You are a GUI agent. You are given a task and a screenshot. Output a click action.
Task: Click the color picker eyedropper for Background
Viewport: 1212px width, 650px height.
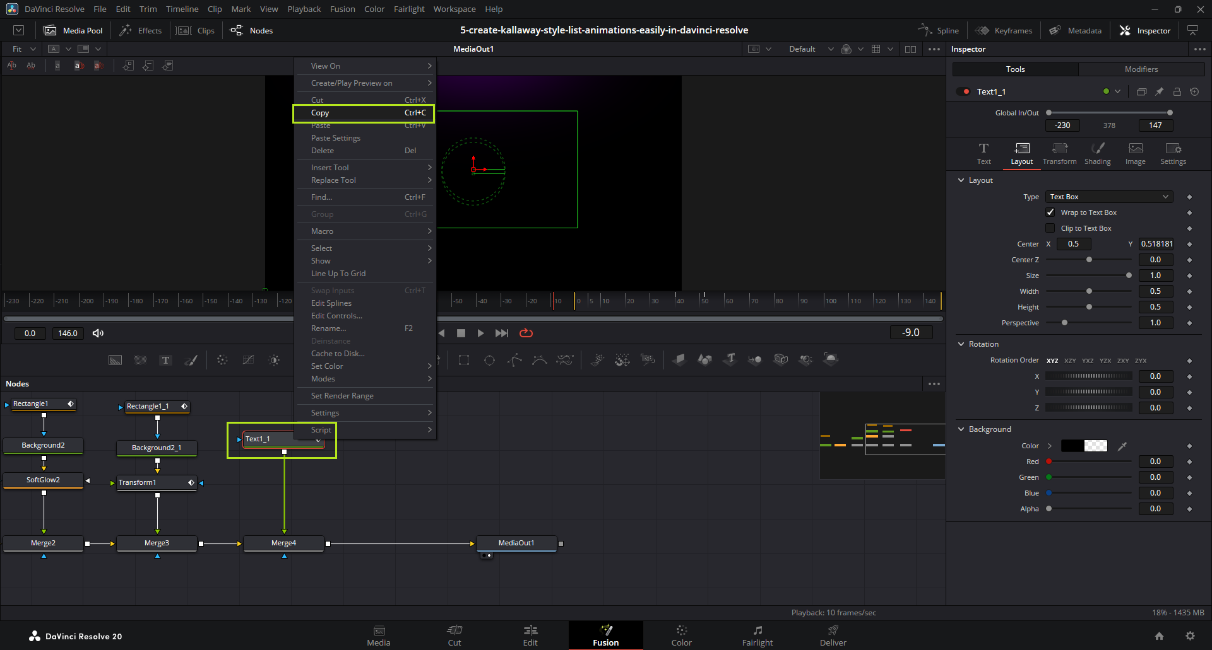pos(1122,446)
